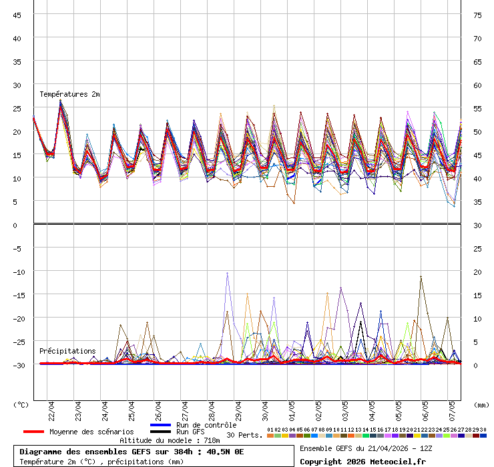Select perturbation 15 color swatch in legend
The width and height of the screenshot is (494, 467).
click(373, 436)
